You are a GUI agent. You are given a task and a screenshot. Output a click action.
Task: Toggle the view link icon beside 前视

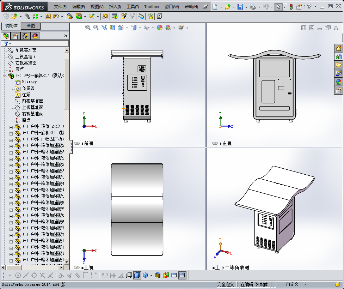(x=77, y=143)
